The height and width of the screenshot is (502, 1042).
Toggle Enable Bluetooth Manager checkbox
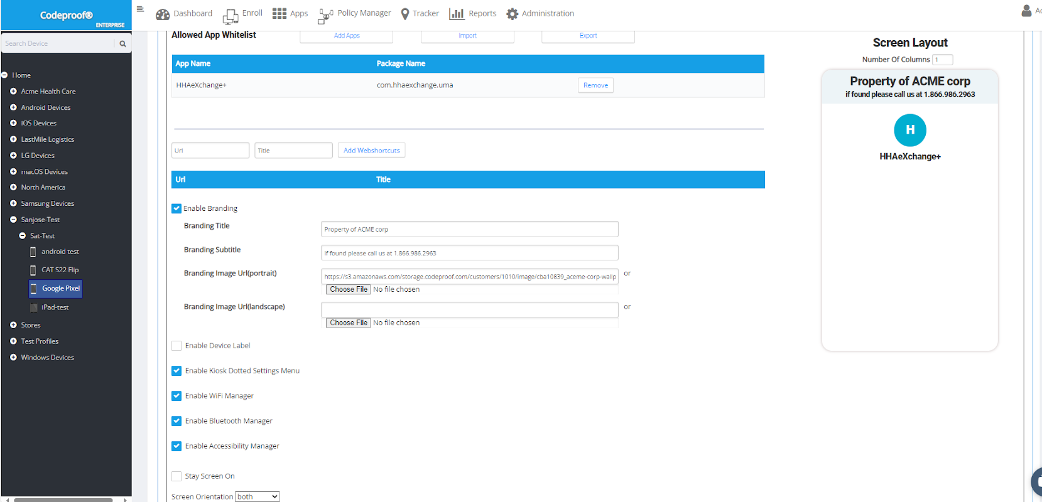[176, 421]
